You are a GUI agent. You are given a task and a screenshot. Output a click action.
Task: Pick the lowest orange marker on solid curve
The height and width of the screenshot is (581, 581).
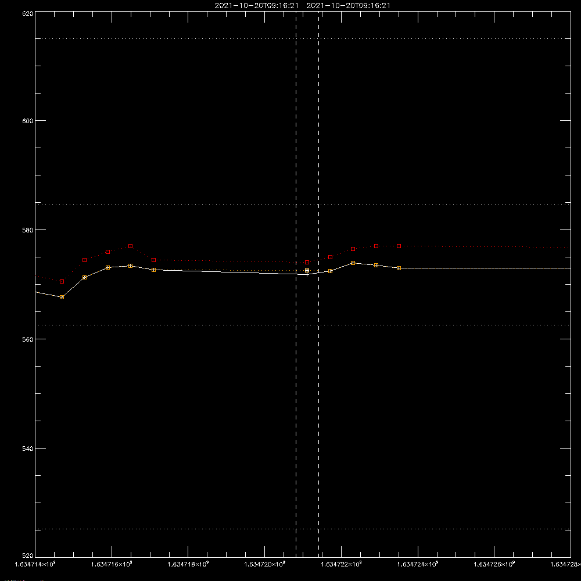click(x=62, y=297)
